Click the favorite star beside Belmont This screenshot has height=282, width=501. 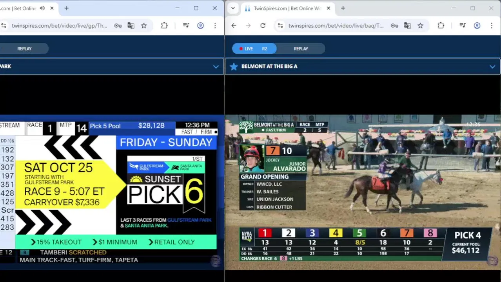[x=234, y=67]
